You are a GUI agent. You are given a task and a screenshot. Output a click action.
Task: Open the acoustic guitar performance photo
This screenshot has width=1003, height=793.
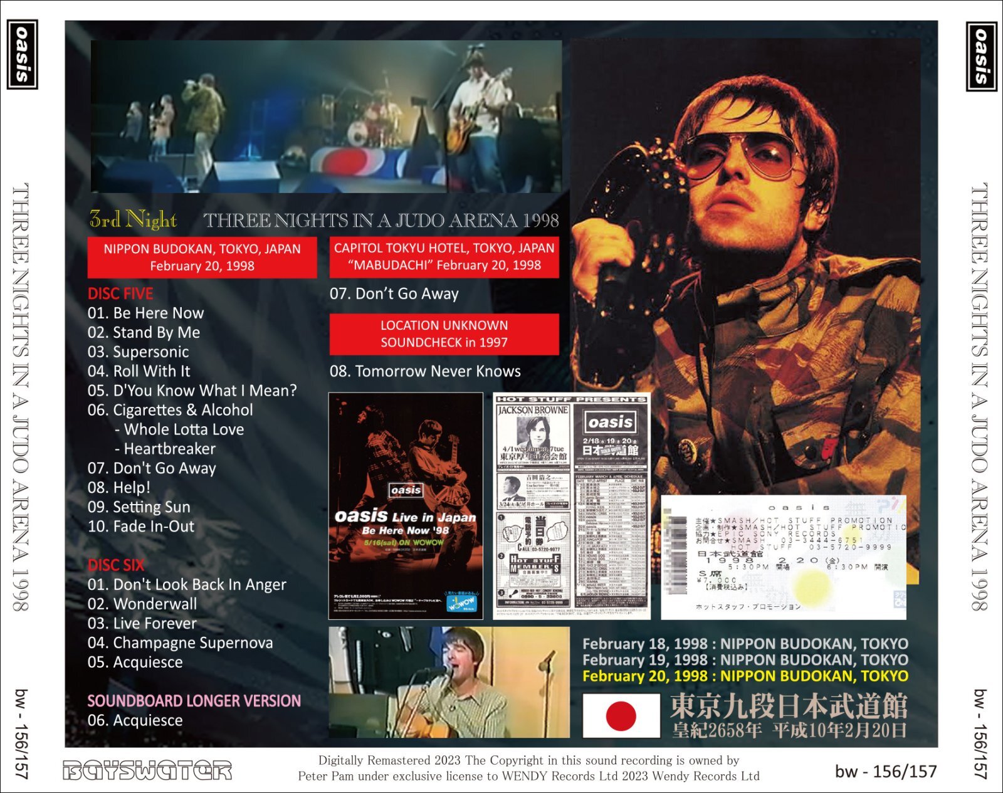[449, 682]
